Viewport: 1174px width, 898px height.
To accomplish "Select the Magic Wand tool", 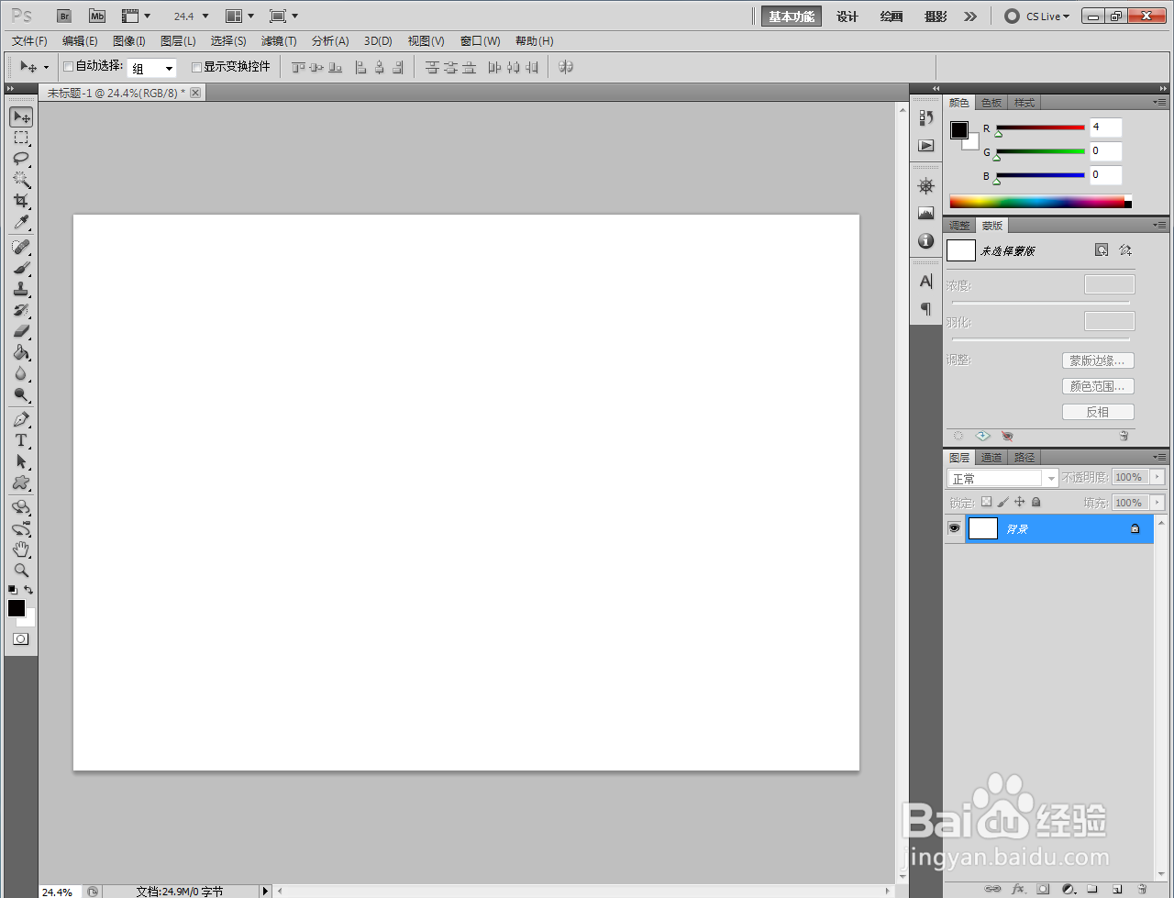I will pyautogui.click(x=21, y=180).
